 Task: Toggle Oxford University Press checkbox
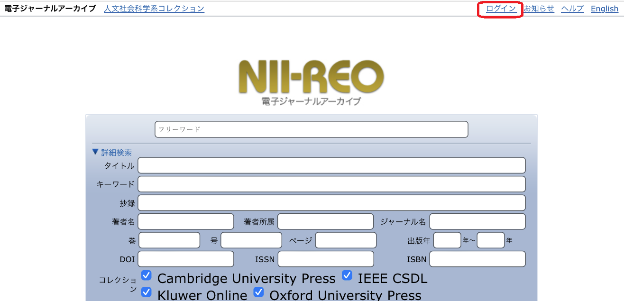(258, 292)
